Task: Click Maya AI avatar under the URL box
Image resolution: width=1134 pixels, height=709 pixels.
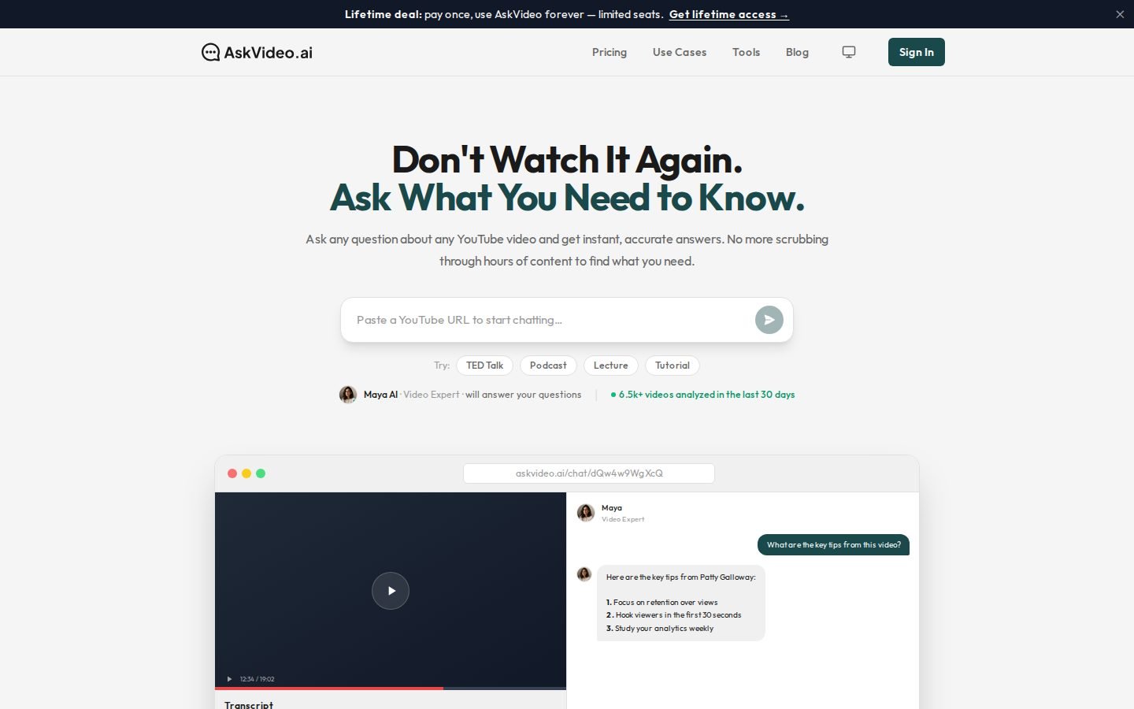Action: pos(348,395)
